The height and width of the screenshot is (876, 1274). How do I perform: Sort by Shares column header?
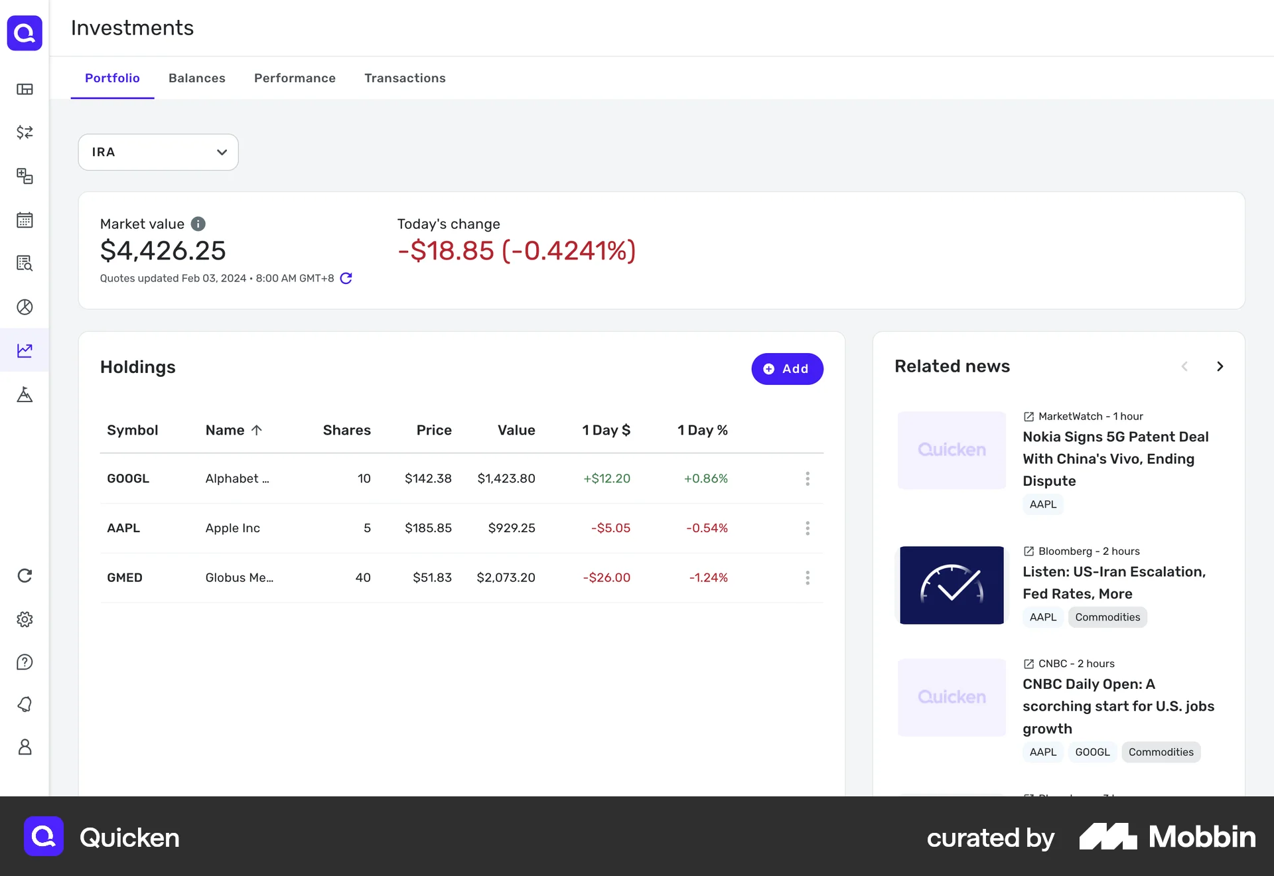coord(346,430)
